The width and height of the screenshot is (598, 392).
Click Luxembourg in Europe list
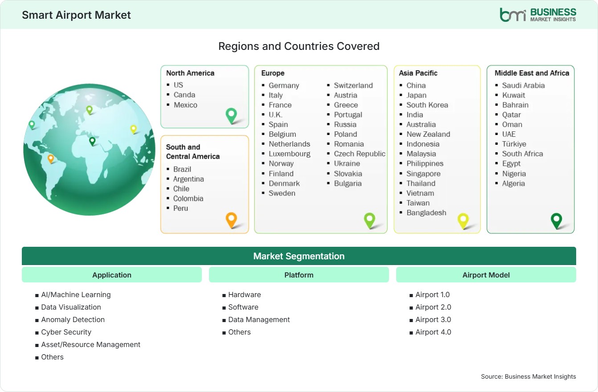(x=289, y=154)
